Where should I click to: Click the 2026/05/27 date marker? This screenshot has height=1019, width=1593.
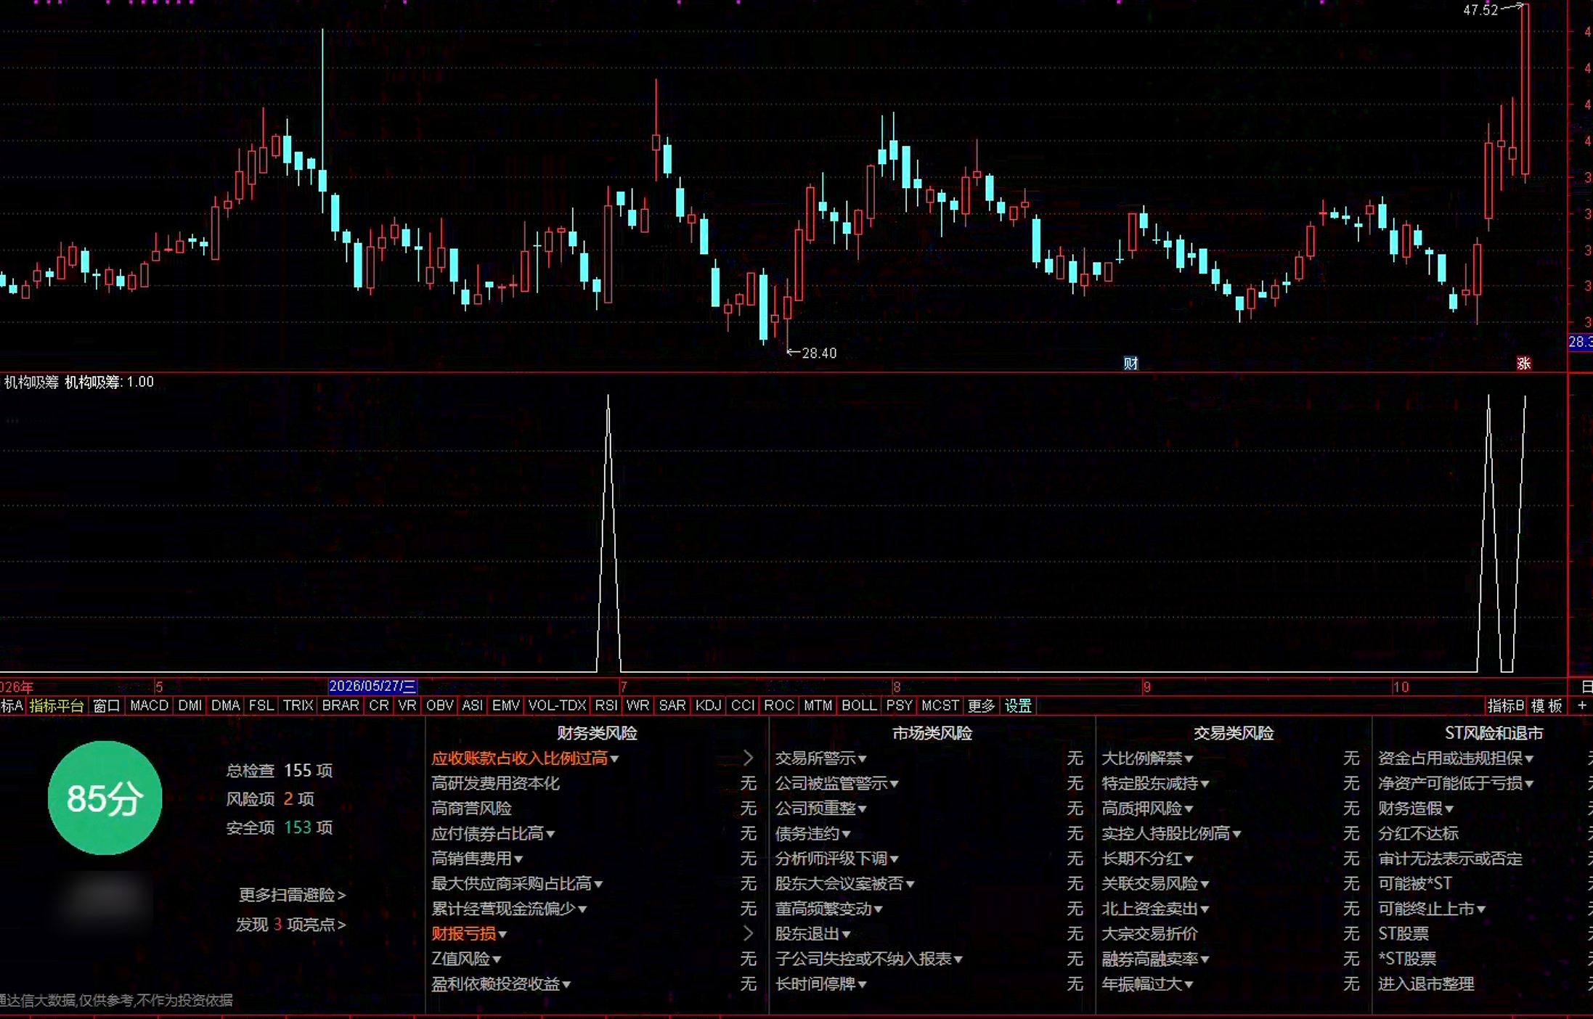[372, 686]
